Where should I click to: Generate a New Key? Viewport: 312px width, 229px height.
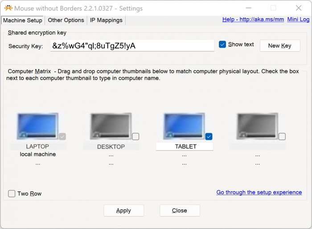coord(280,45)
